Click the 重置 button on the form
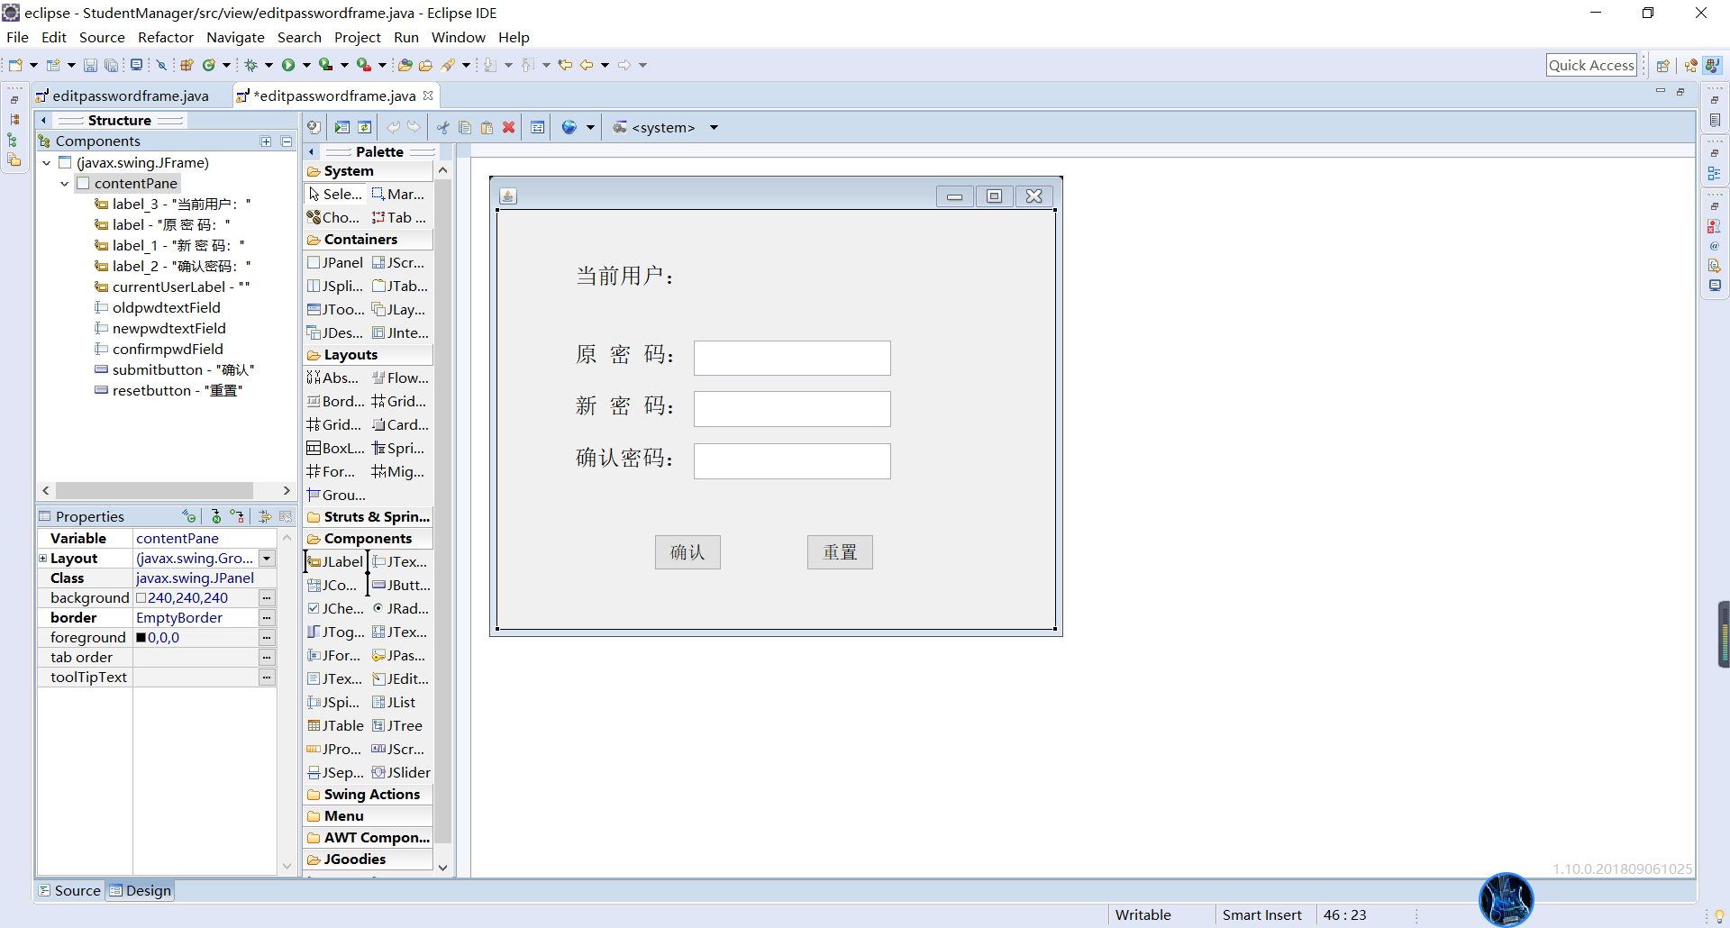 click(839, 551)
